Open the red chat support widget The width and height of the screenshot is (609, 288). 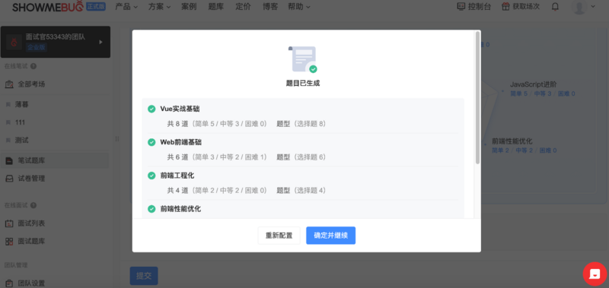[595, 274]
